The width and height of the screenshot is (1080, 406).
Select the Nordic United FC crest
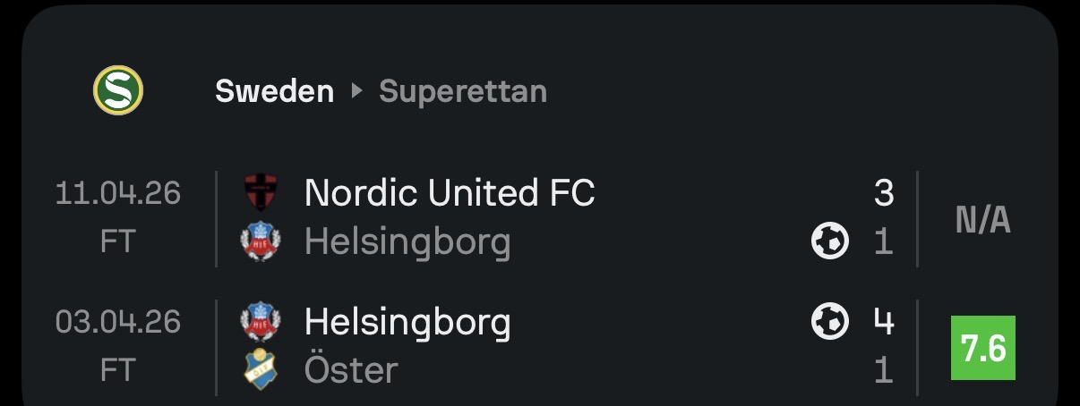[x=261, y=192]
